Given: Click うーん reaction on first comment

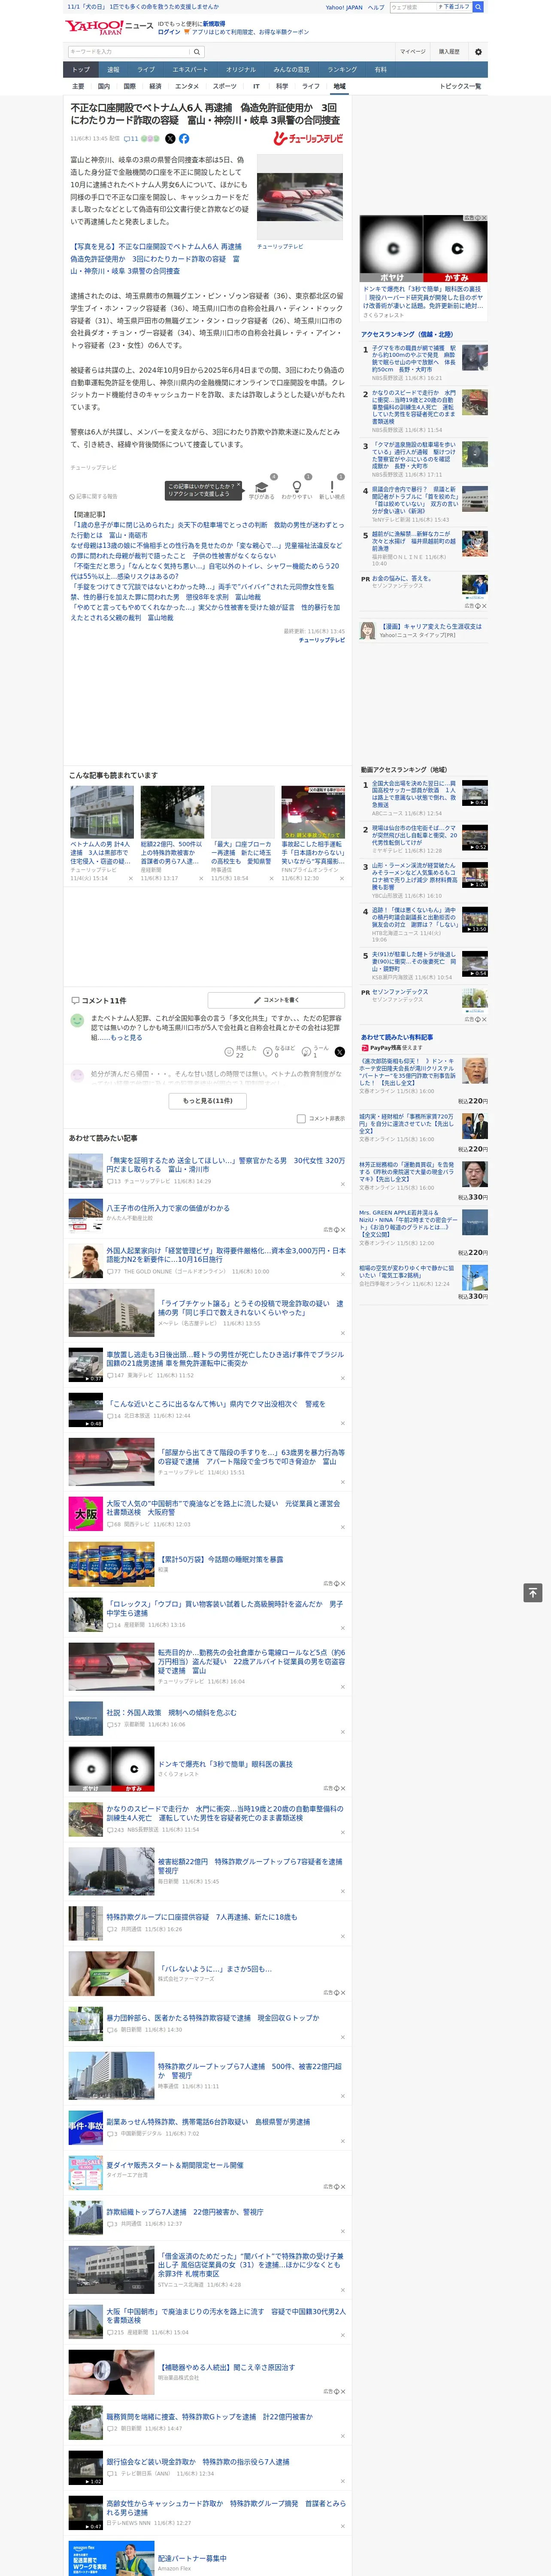Looking at the screenshot, I should tap(316, 1051).
